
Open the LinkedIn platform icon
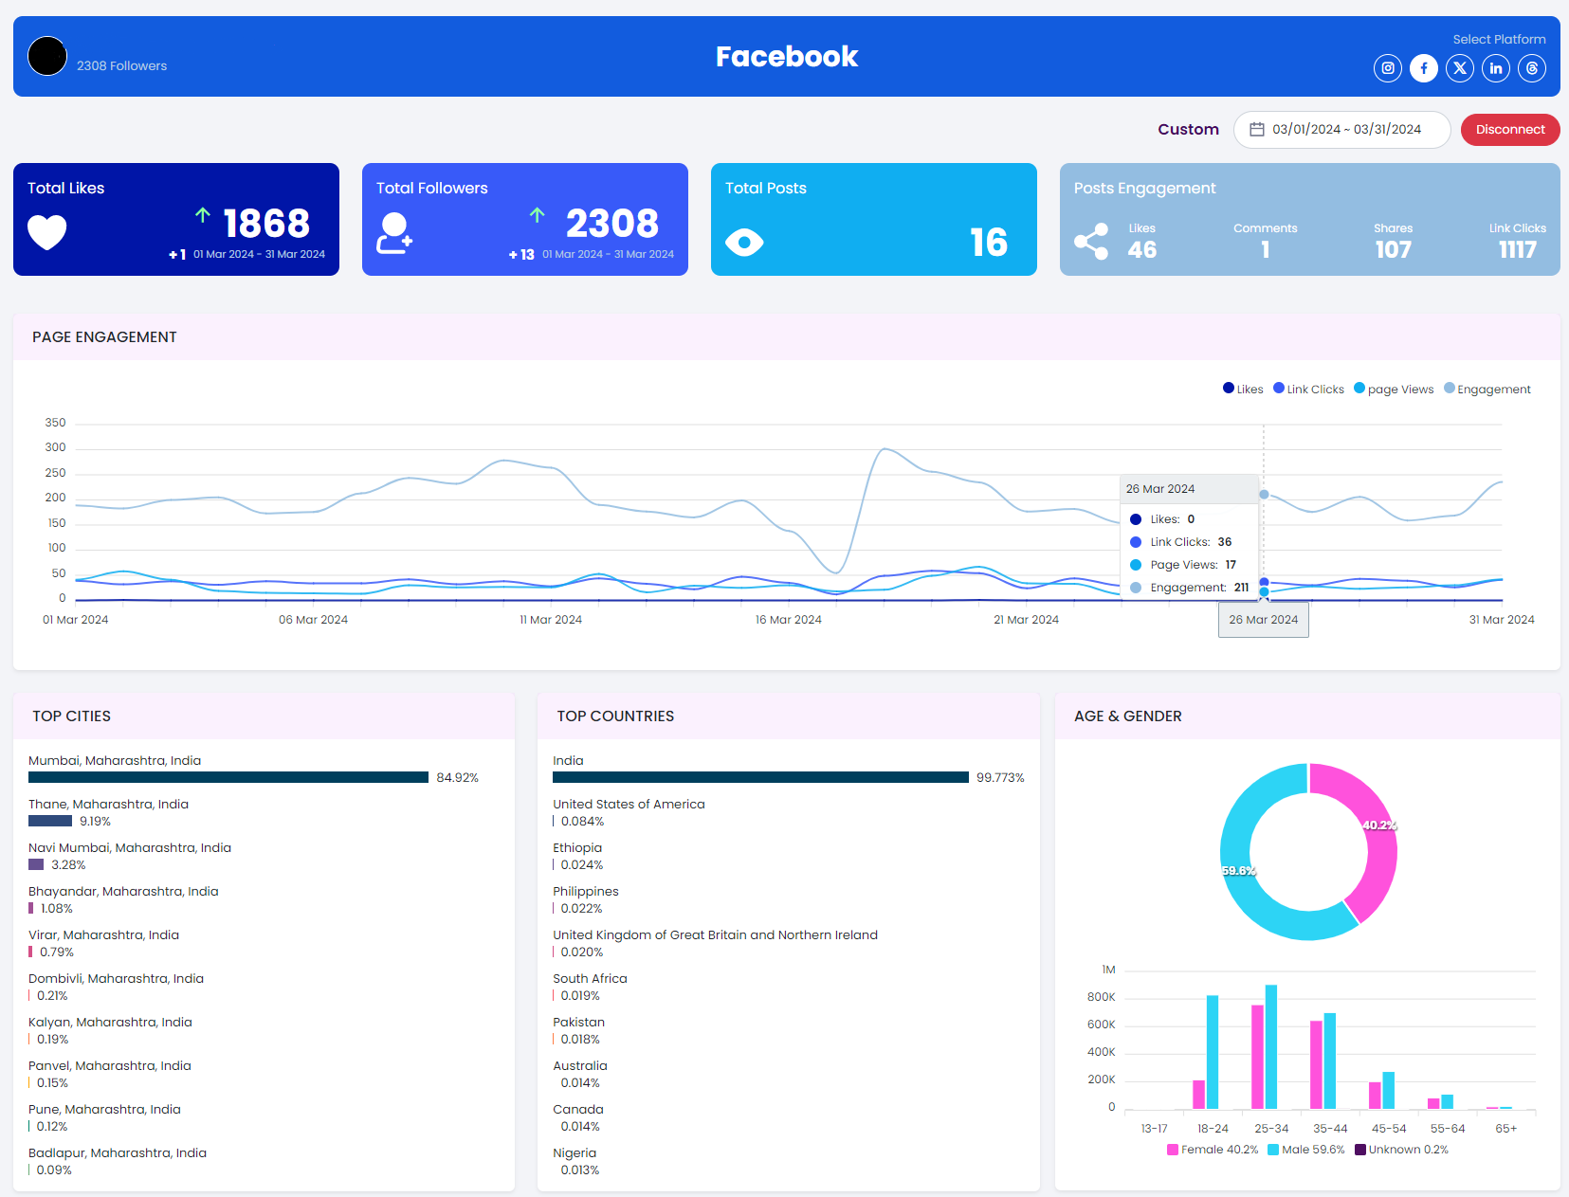[1495, 67]
